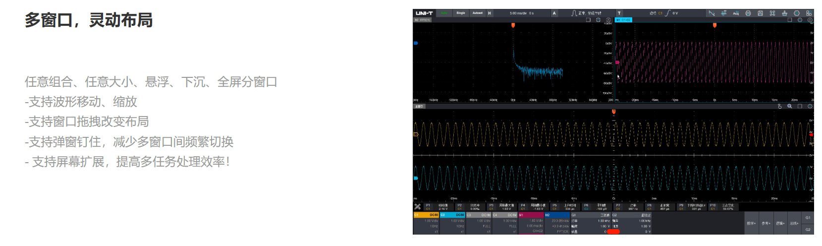The image size is (822, 246).
Task: Open M1 C1-C2 window settings icon
Action: point(800,20)
